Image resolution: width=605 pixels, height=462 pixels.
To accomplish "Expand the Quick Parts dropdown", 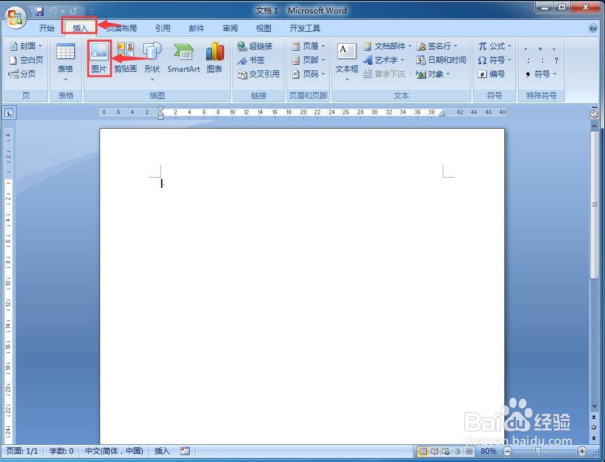I will tap(410, 46).
